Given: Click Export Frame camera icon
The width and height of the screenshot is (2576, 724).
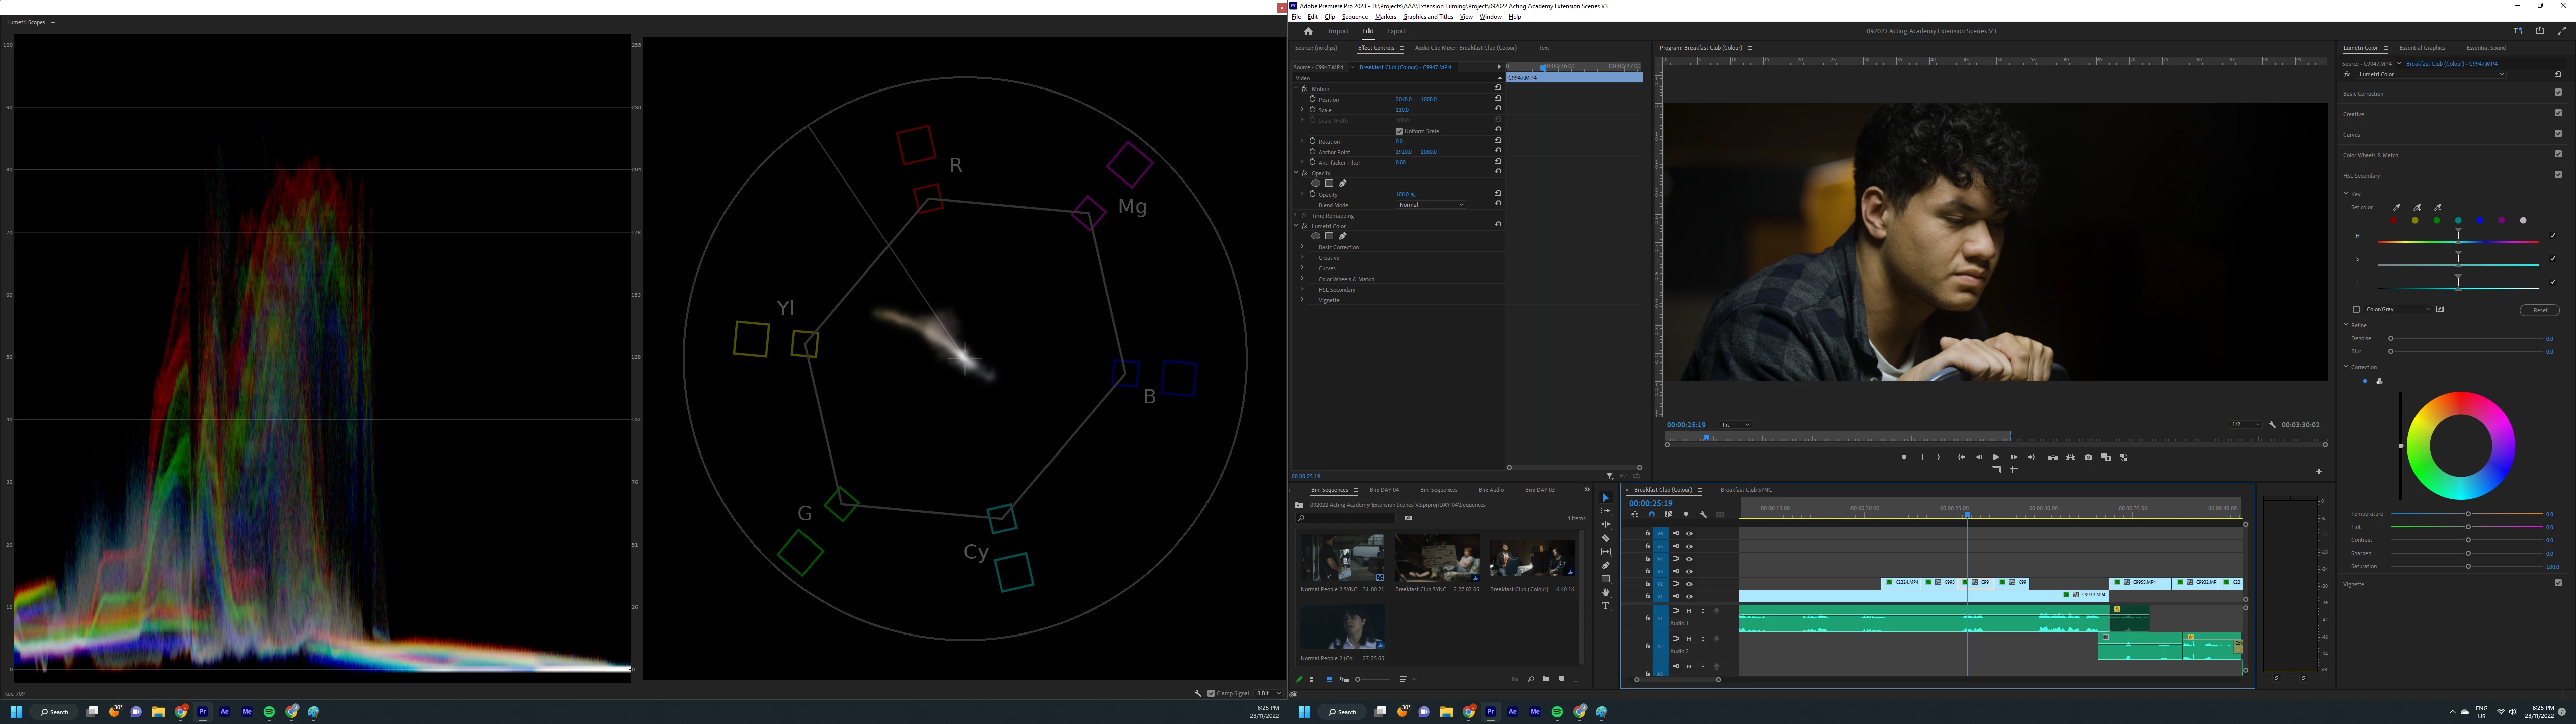Looking at the screenshot, I should click(2088, 457).
